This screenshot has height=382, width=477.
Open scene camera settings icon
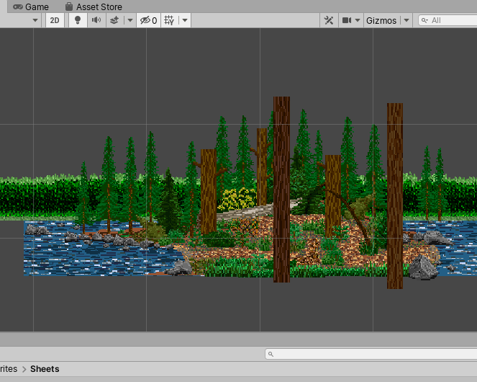click(x=346, y=20)
